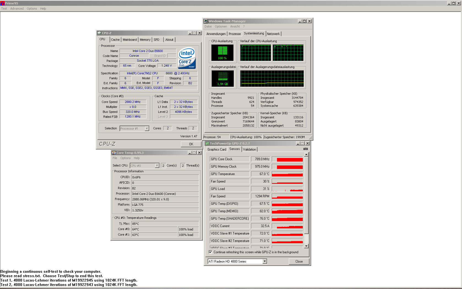The image size is (462, 289).
Task: Click 'Prozesse: 54' in Task-Manager status bar
Action: click(216, 137)
